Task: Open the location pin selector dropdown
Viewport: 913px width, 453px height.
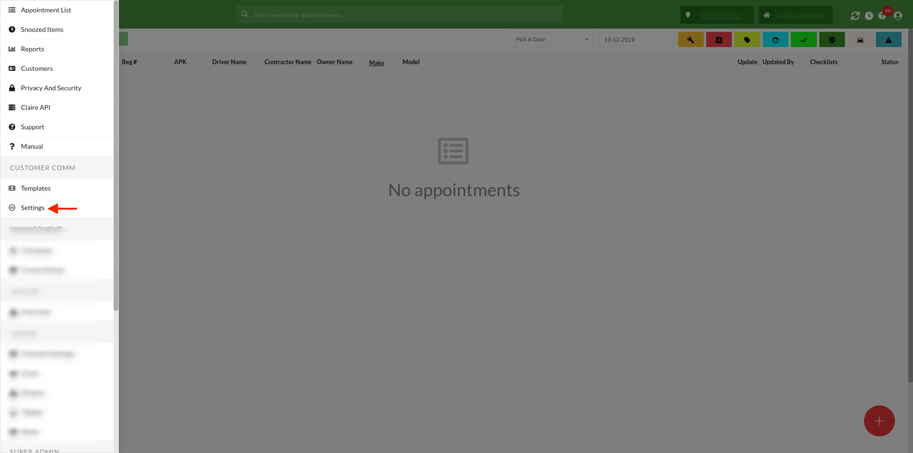Action: coord(717,15)
